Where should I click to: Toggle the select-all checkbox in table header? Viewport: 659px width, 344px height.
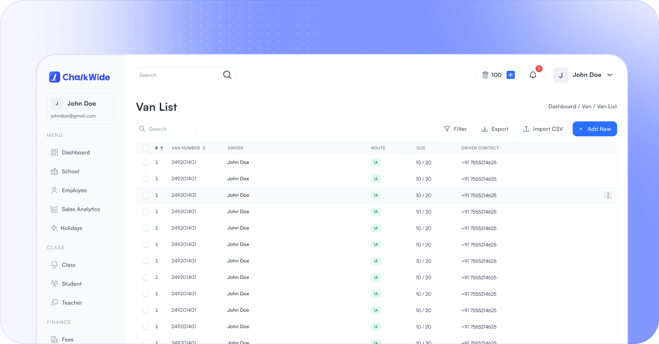145,148
